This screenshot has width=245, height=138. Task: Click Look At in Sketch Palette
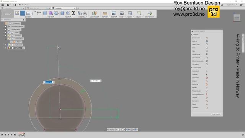(x=207, y=41)
